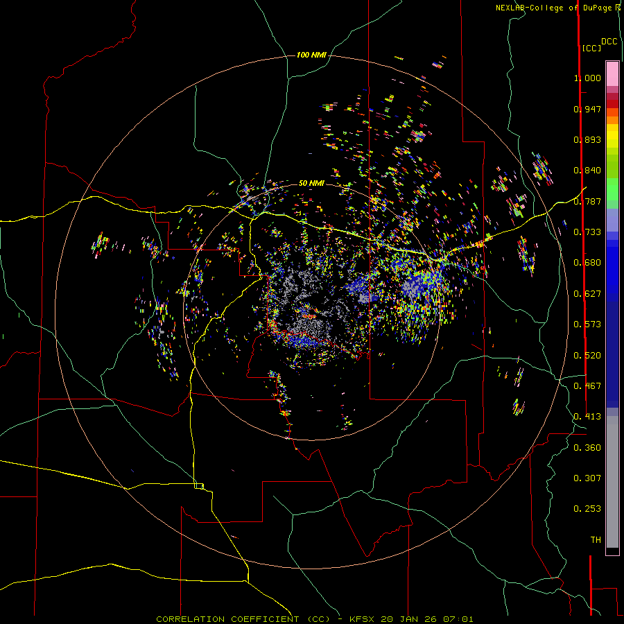This screenshot has width=624, height=624.
Task: Click the [CC] unit label
Action: pyautogui.click(x=591, y=48)
